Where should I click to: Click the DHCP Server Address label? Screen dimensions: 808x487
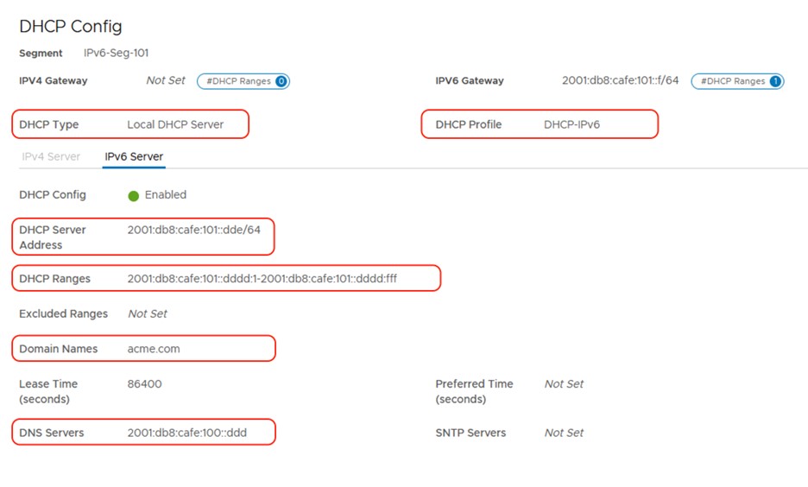53,237
